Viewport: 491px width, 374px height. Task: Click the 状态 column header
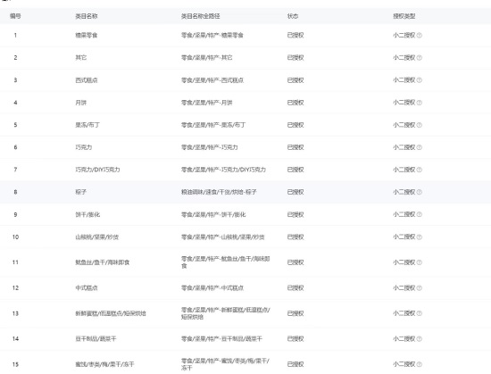[x=293, y=16]
